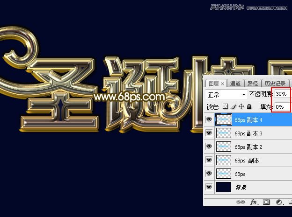
Task: Close the 图层 tab with its x
Action: pyautogui.click(x=222, y=84)
